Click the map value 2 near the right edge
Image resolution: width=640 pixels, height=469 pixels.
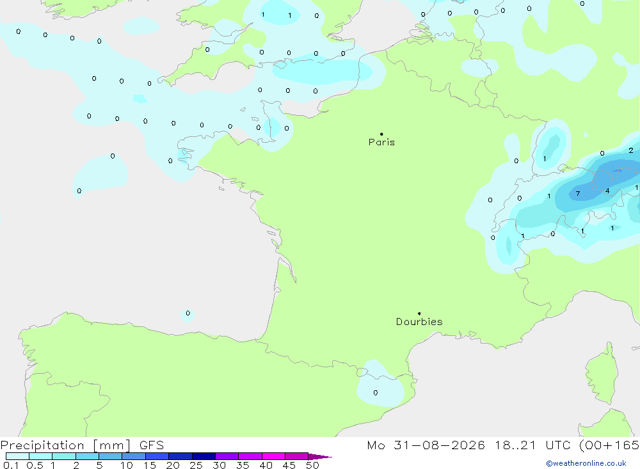(631, 150)
